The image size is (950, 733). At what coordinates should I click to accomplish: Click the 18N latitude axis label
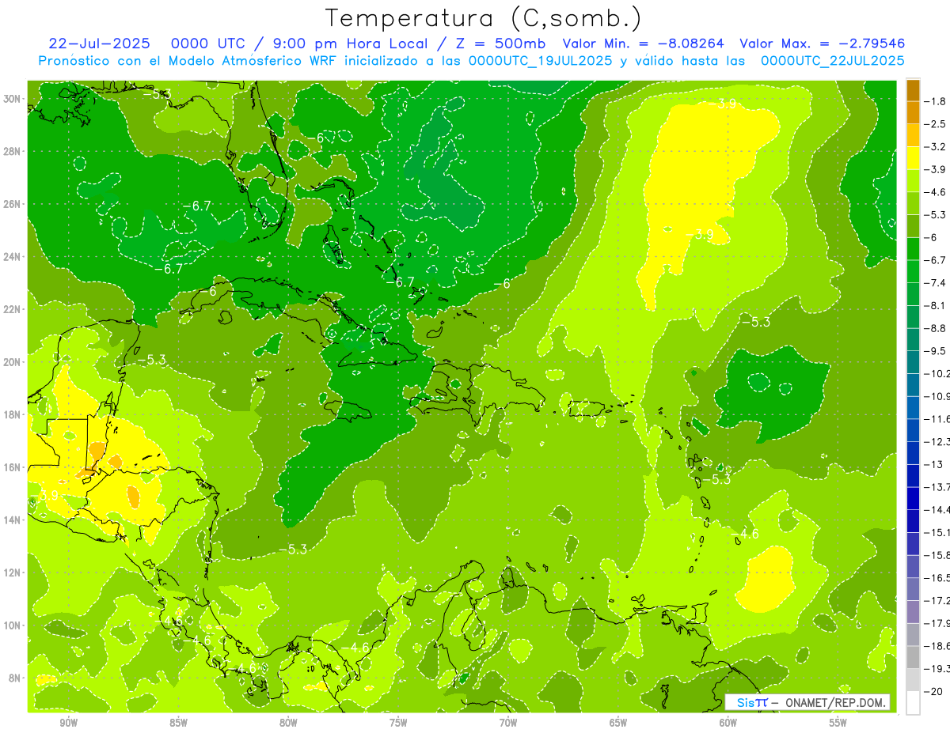pyautogui.click(x=12, y=414)
